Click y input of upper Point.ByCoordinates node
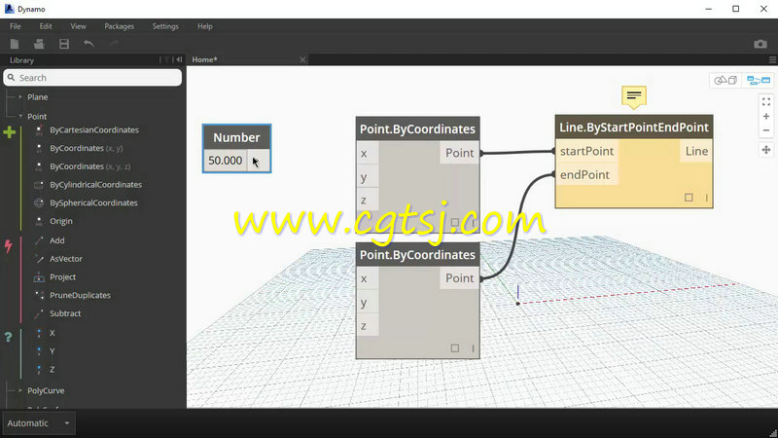 pyautogui.click(x=368, y=177)
